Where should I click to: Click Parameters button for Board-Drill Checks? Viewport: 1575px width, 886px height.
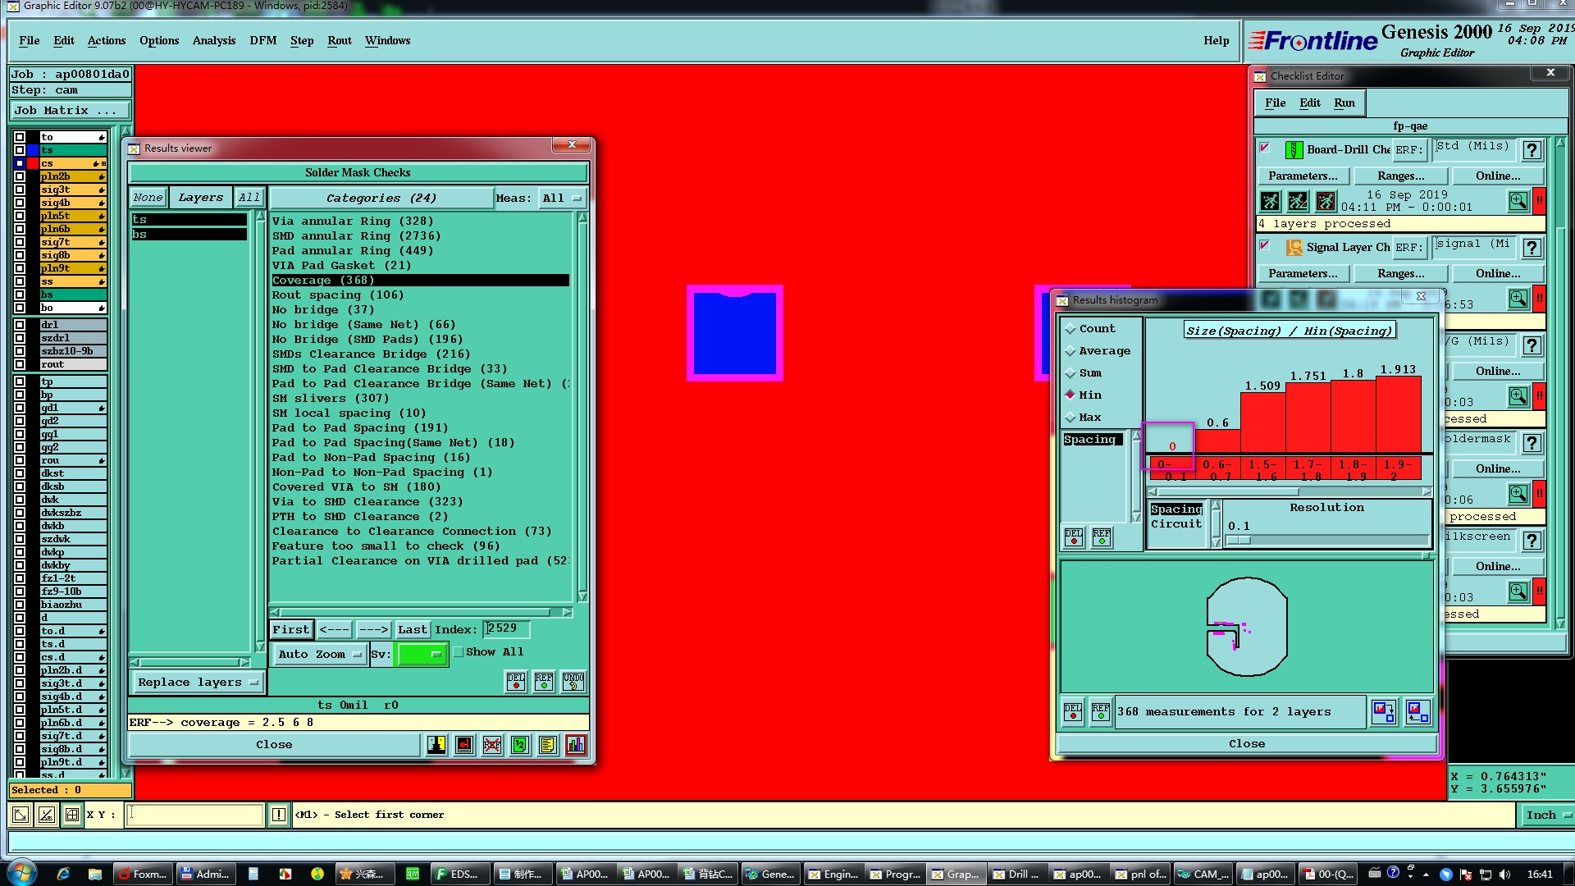[1302, 176]
